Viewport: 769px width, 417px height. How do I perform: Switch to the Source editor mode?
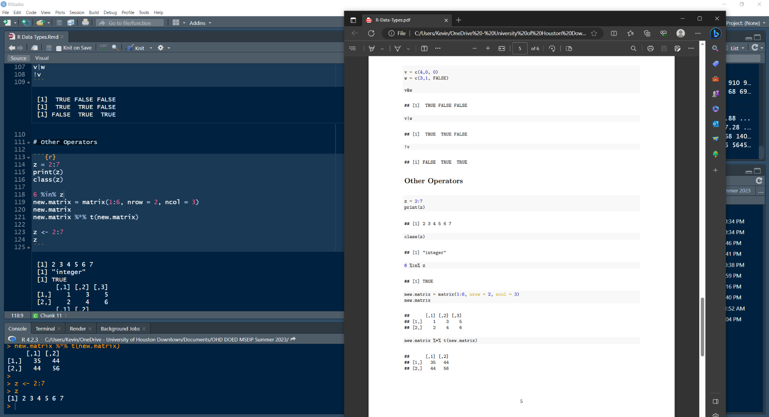point(18,58)
